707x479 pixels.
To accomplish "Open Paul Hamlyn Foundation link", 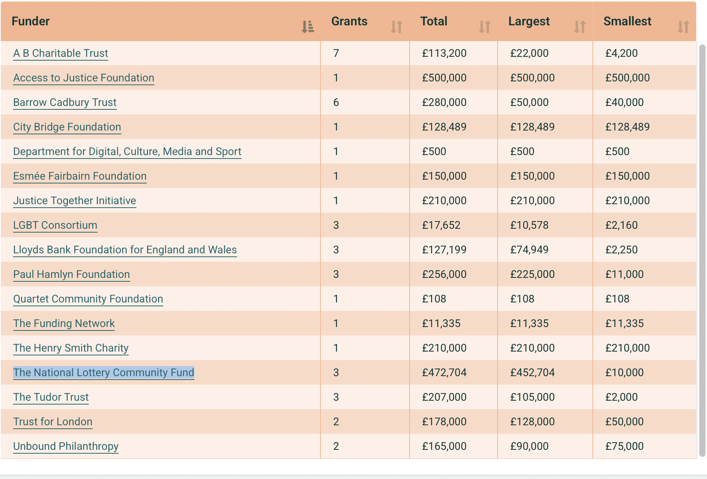I will point(71,274).
